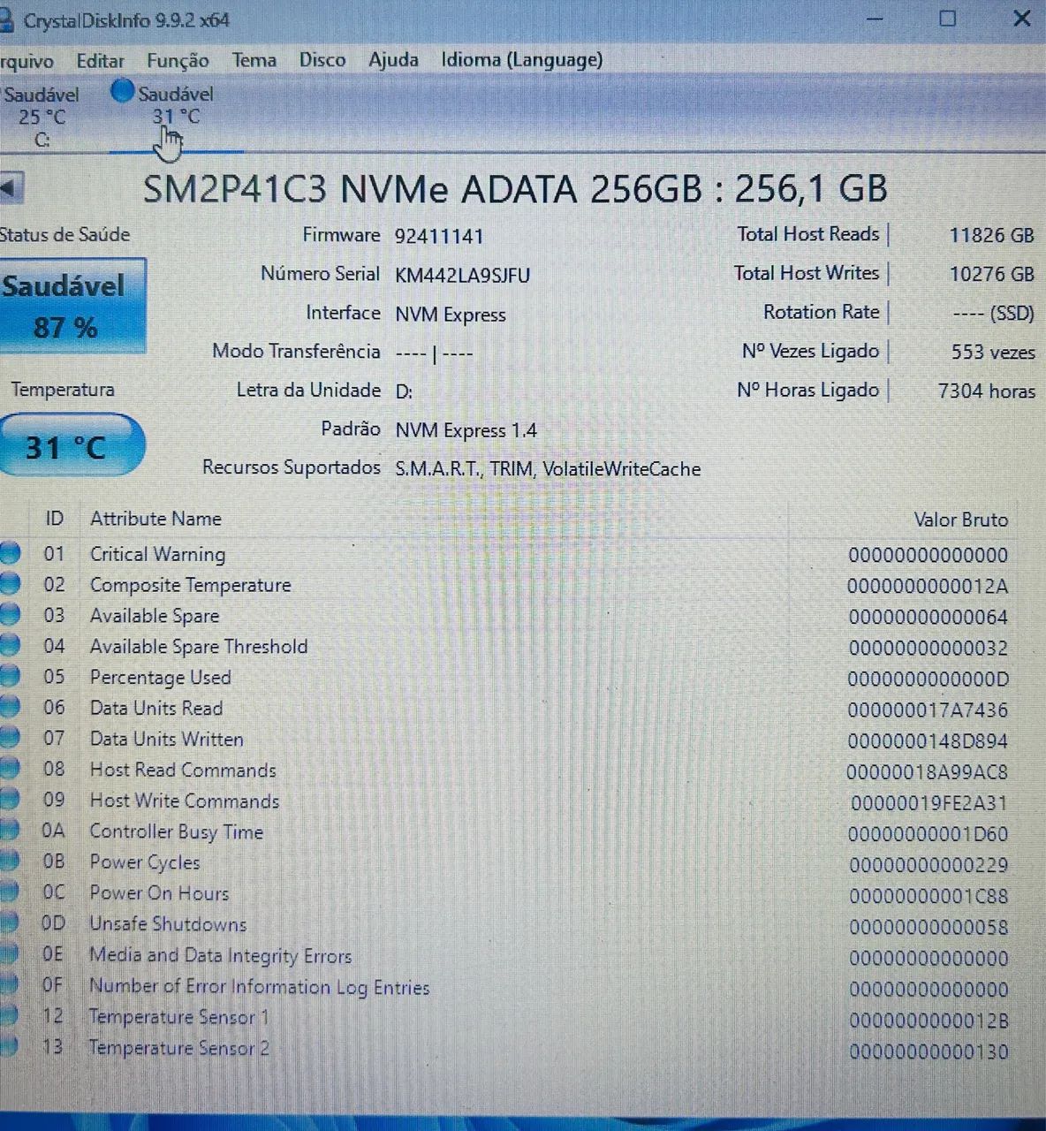Click the Controller Busy Time status circle
The width and height of the screenshot is (1046, 1131).
pyautogui.click(x=9, y=831)
